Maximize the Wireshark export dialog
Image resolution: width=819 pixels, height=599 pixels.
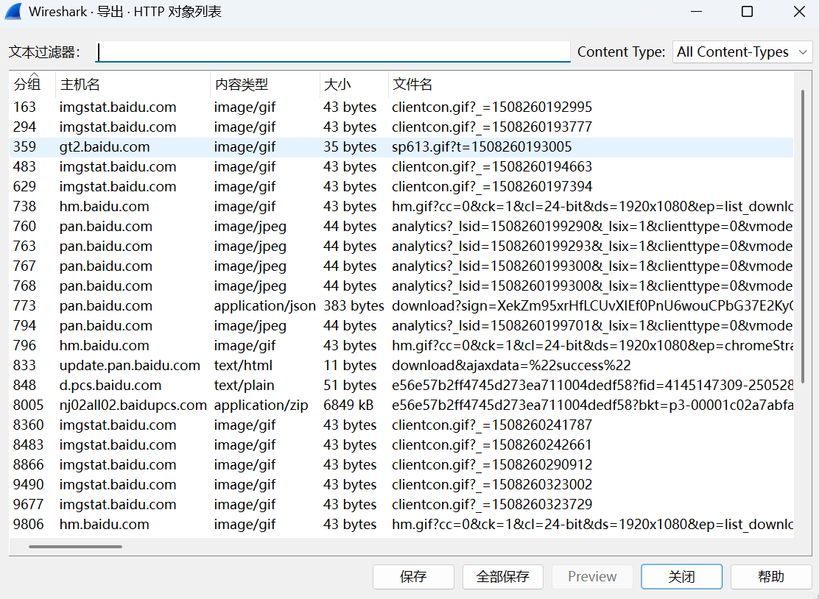tap(748, 12)
